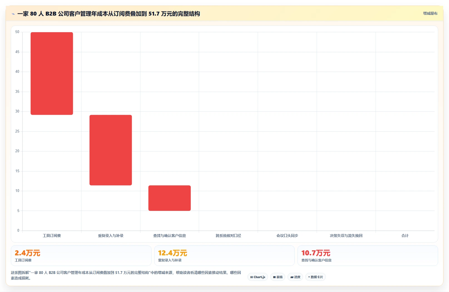Open the 10.7万元 查找与确认客户信息 data card

368,256
